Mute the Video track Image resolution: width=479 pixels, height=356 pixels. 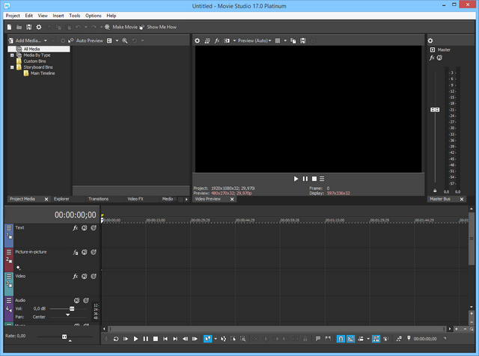(x=84, y=277)
